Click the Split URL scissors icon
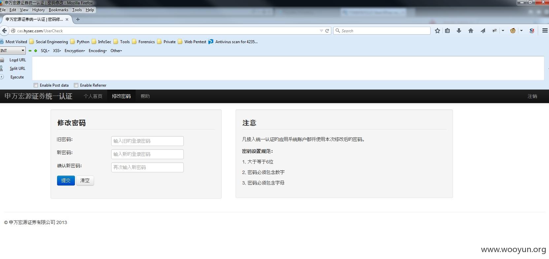Image resolution: width=549 pixels, height=259 pixels. coord(2,69)
